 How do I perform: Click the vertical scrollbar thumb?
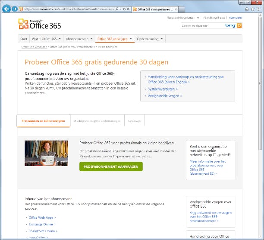tap(260, 83)
